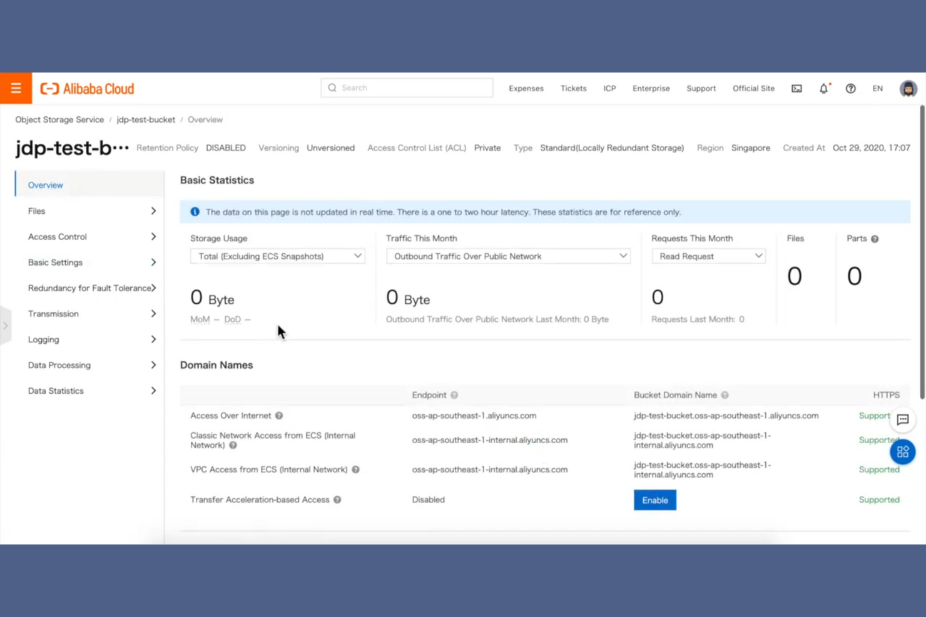Screen dimensions: 926x617
Task: Click the MoM comparison link
Action: coord(200,319)
